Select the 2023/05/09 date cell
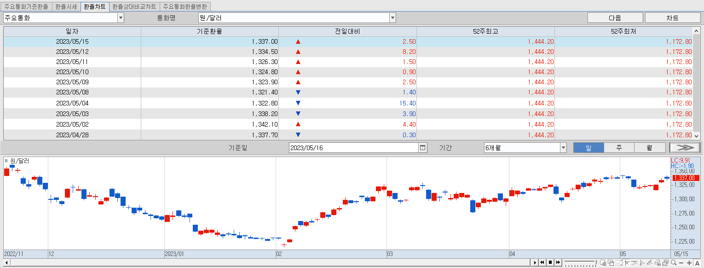704x268 pixels. coord(72,82)
